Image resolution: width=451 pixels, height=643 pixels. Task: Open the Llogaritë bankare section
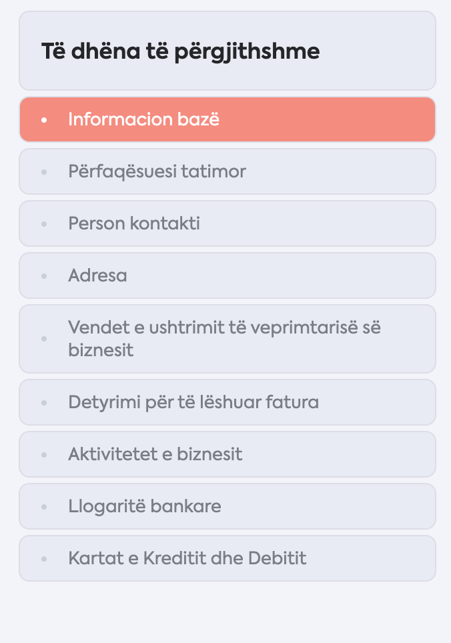(227, 506)
